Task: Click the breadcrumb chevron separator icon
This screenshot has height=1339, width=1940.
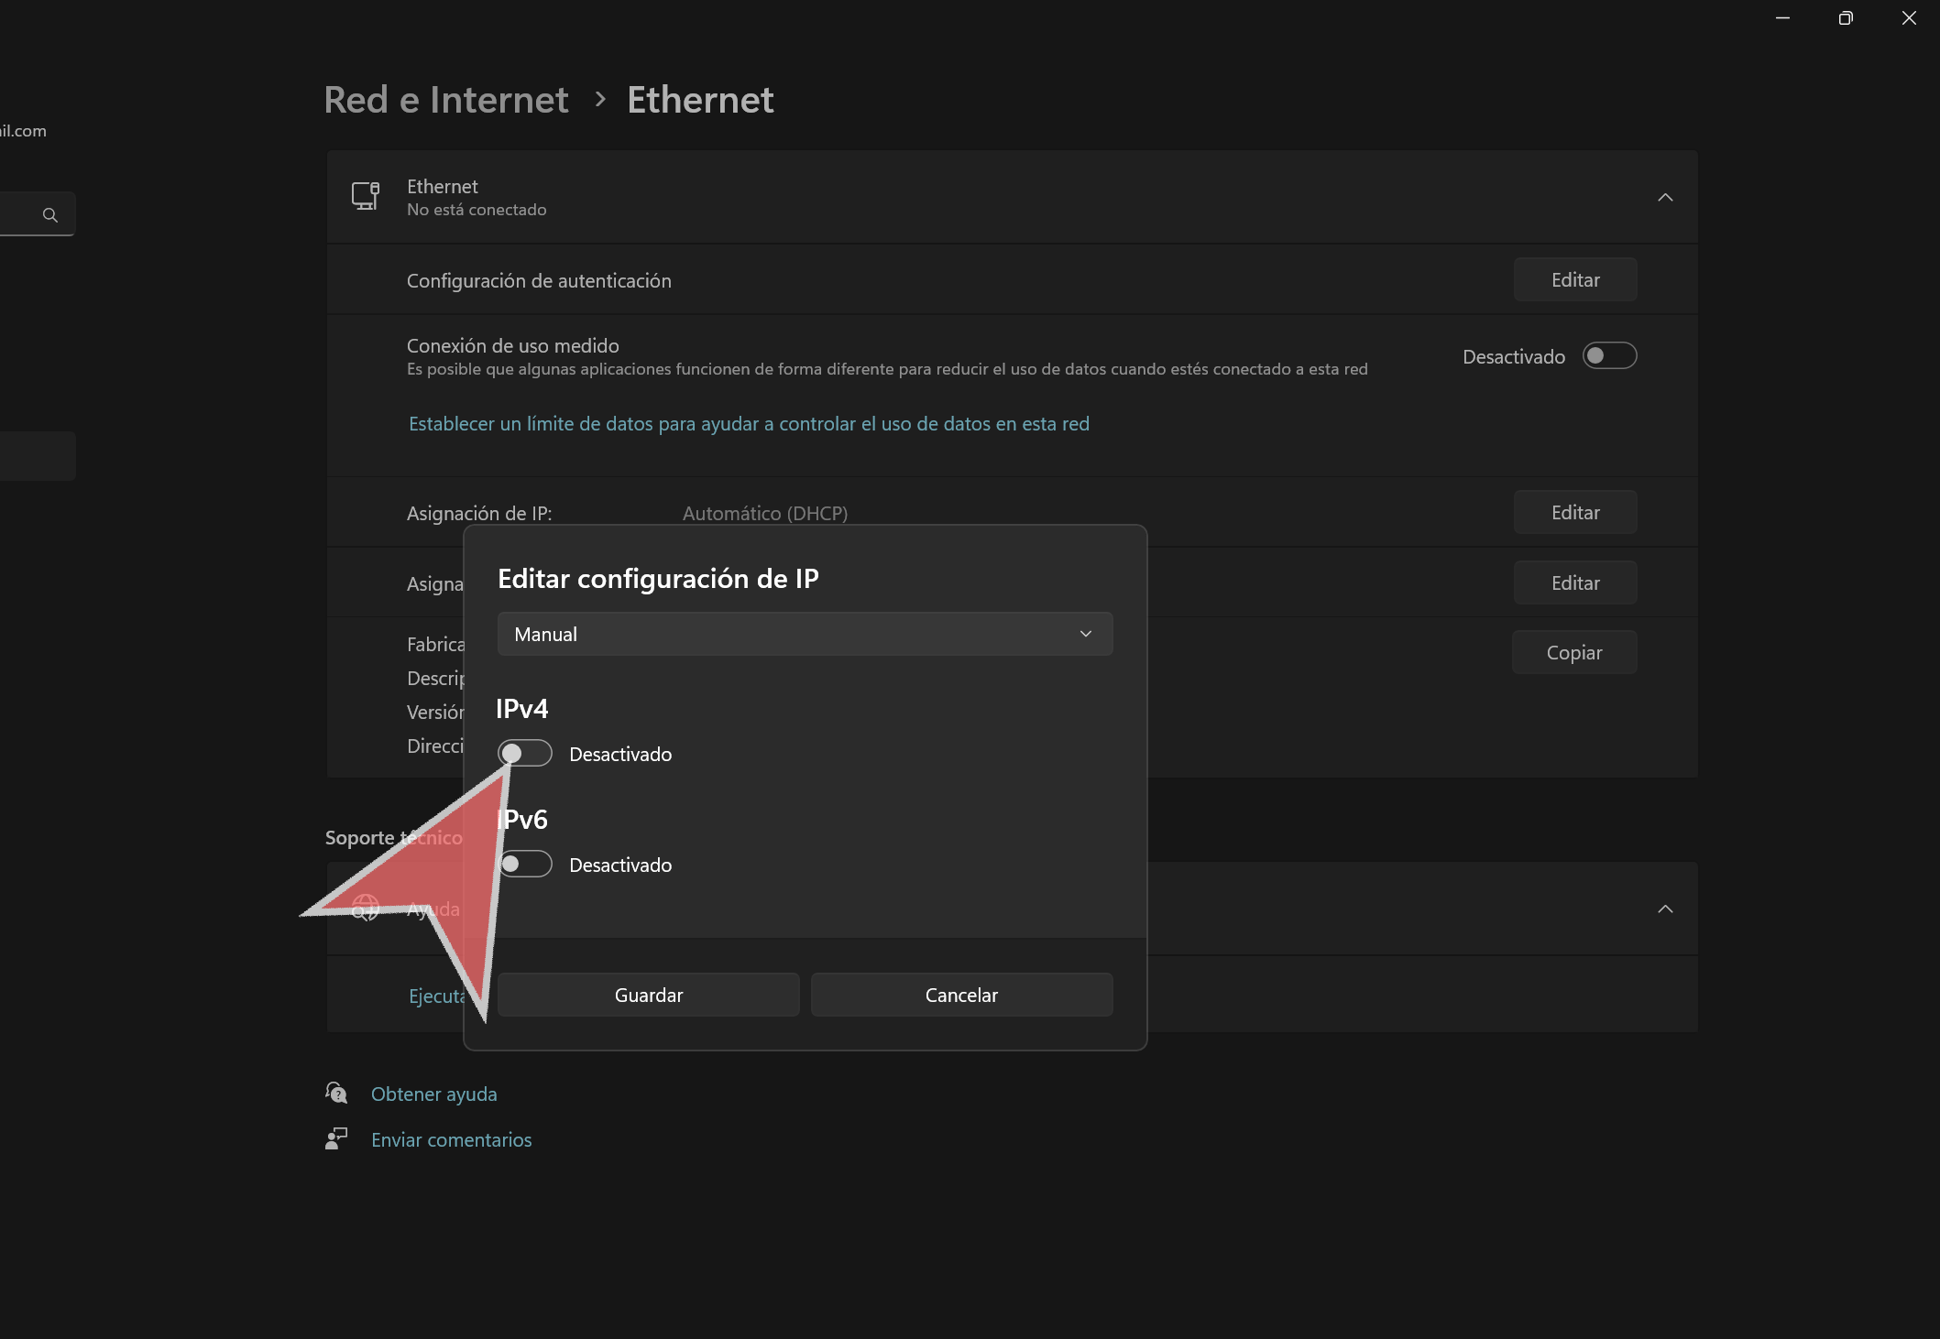Action: (x=600, y=99)
